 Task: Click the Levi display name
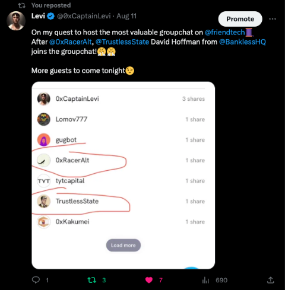click(x=38, y=16)
